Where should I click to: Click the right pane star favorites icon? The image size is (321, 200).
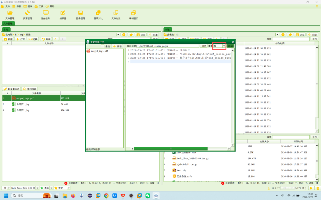pyautogui.click(x=290, y=34)
